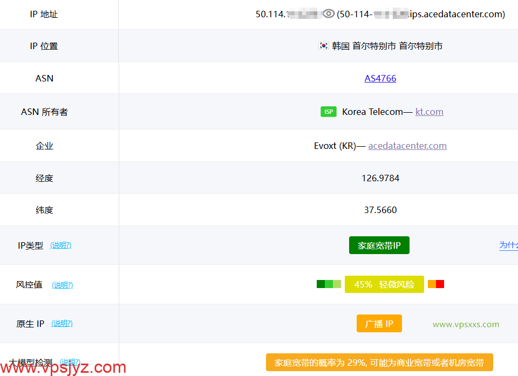
Task: Click the green ISP badge
Action: [x=329, y=112]
